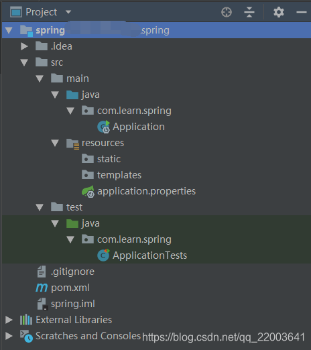Expand the .idea folder

point(24,46)
